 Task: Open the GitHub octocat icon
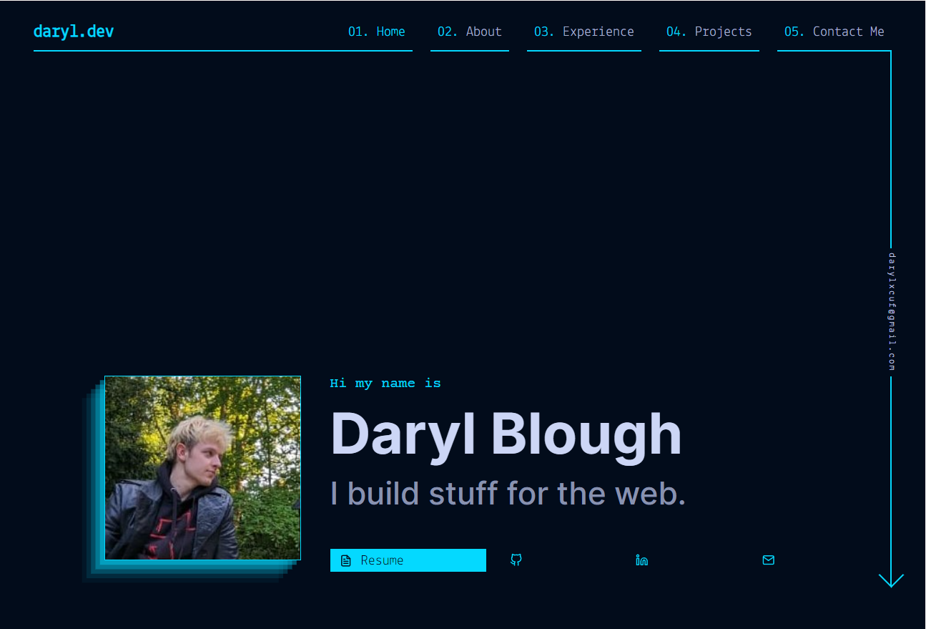tap(516, 560)
